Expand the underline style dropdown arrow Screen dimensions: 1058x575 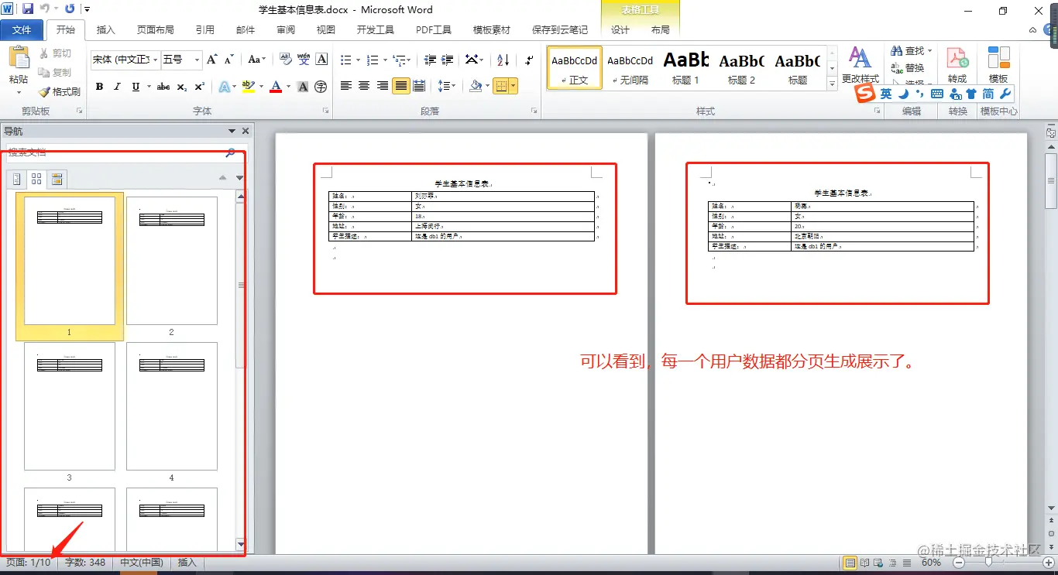pyautogui.click(x=148, y=87)
